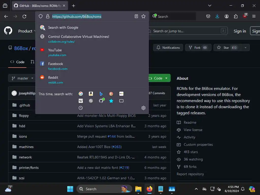Open Firefox account icon
This screenshot has height=195, width=260.
[x=226, y=16]
